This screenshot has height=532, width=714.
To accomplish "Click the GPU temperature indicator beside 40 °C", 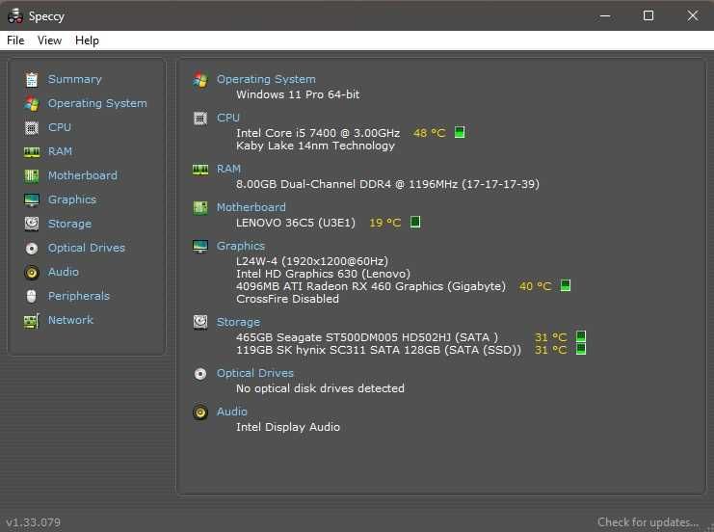I will coord(565,285).
